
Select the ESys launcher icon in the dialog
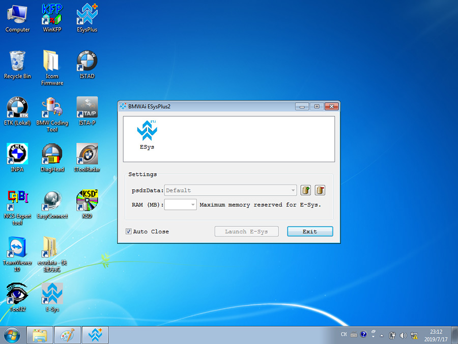[x=147, y=135]
